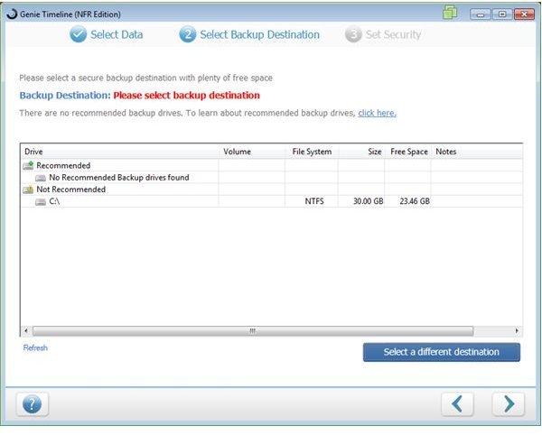Click the step 3 Set Security number icon

tap(353, 34)
